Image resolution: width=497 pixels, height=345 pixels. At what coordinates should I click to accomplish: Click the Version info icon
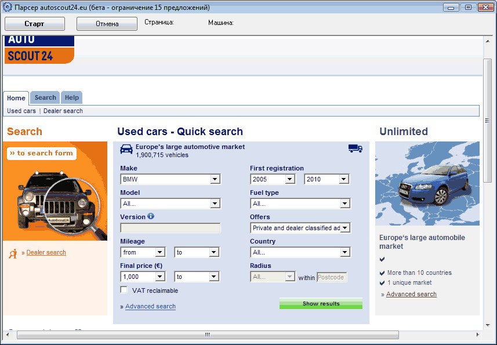[x=151, y=216]
